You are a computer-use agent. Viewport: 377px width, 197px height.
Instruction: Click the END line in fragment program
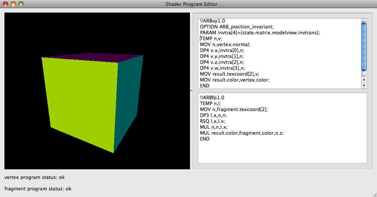pos(205,139)
